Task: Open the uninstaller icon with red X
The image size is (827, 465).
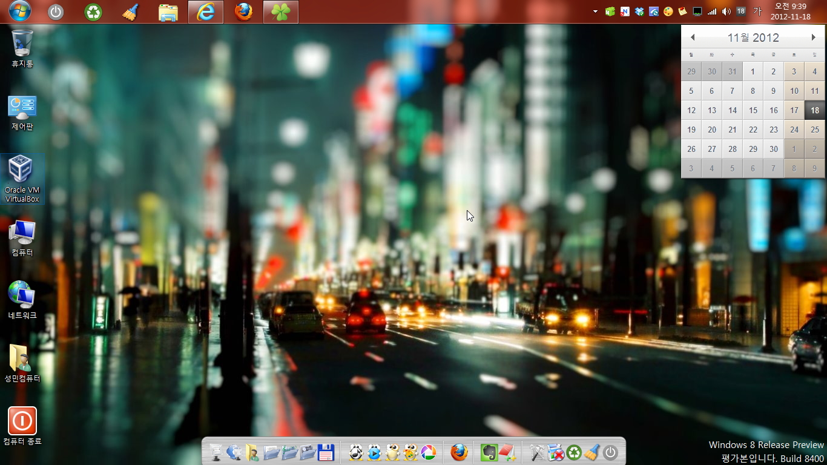Action: coord(556,452)
